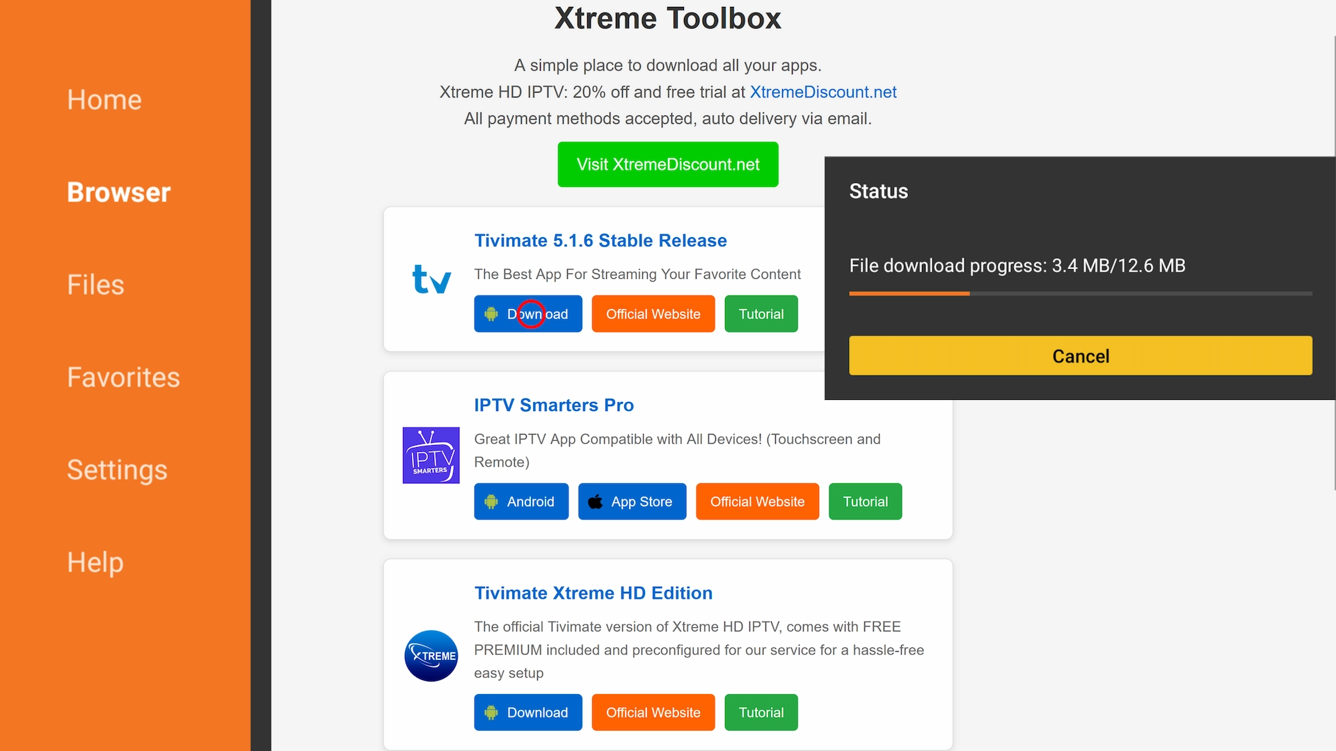Click the XtremeDiscount.net text link
The height and width of the screenshot is (751, 1336).
(x=823, y=92)
